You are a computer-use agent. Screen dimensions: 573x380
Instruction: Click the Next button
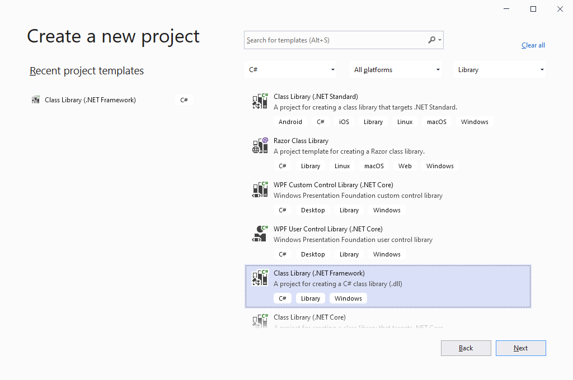[520, 348]
